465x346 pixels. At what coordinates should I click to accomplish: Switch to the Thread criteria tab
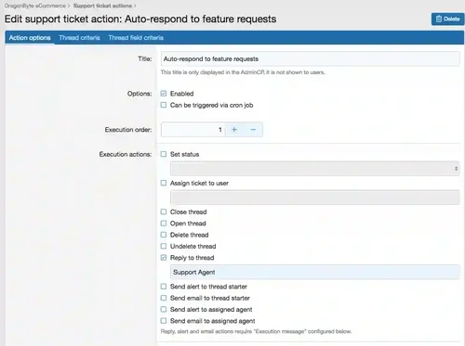tap(79, 38)
